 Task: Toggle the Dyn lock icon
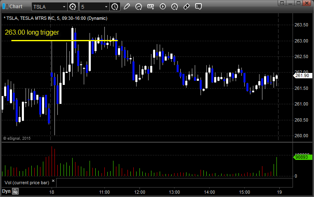[x=15, y=191]
